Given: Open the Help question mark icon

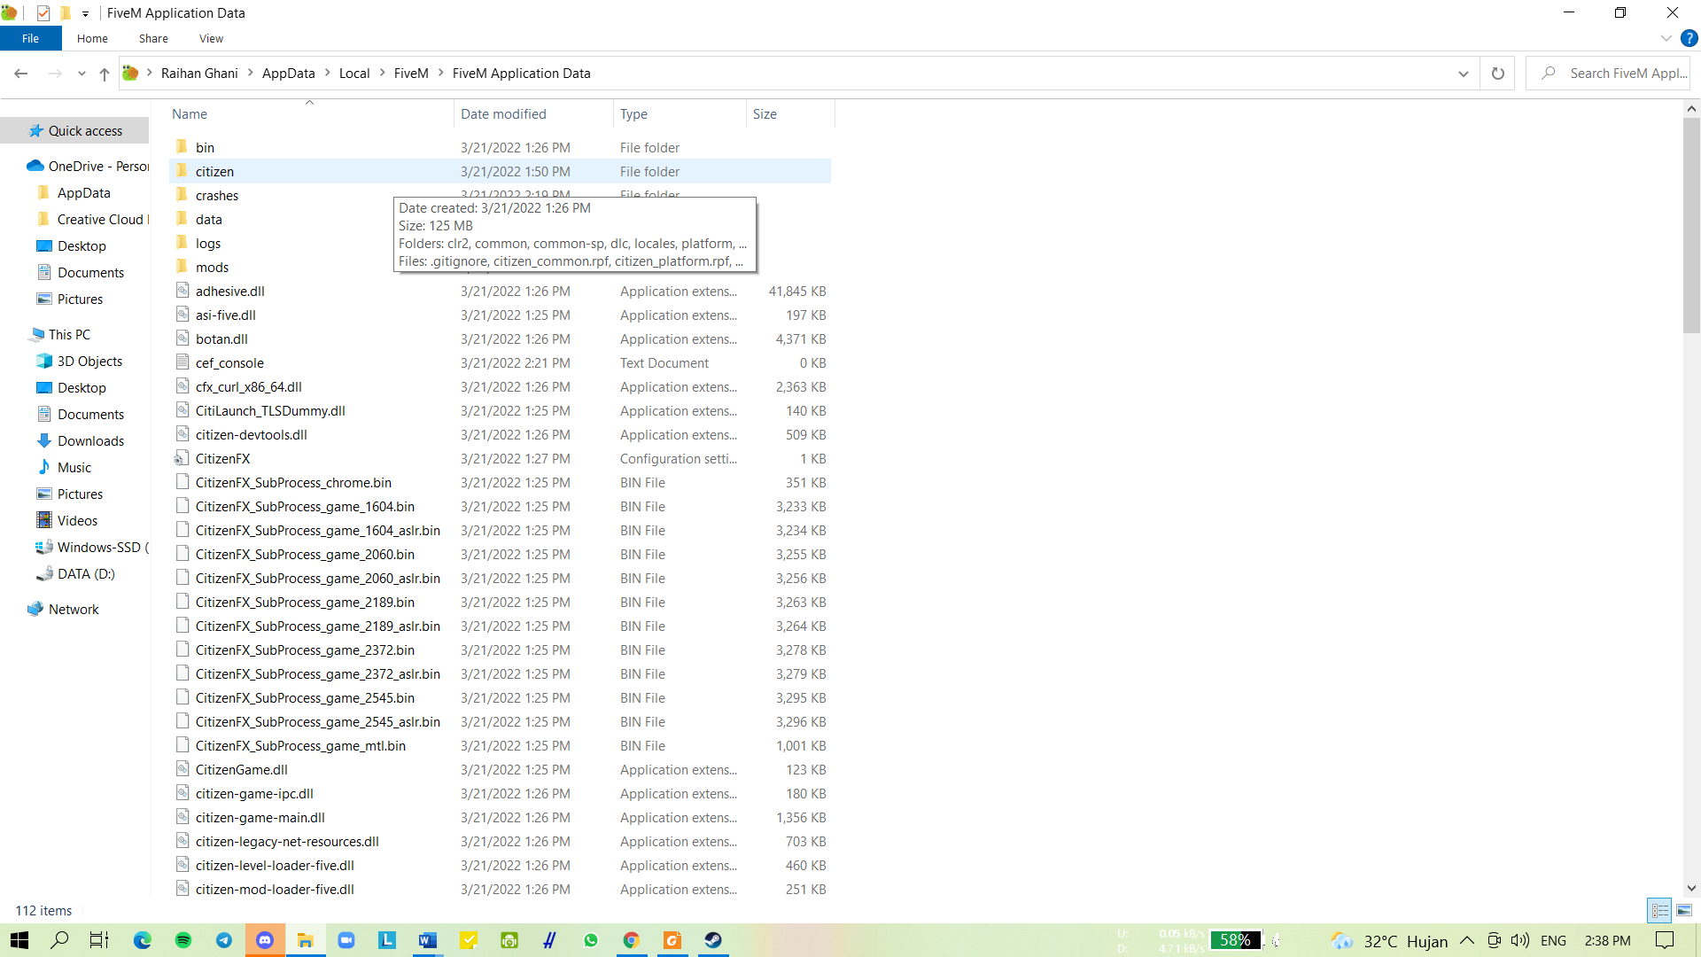Looking at the screenshot, I should [1689, 38].
